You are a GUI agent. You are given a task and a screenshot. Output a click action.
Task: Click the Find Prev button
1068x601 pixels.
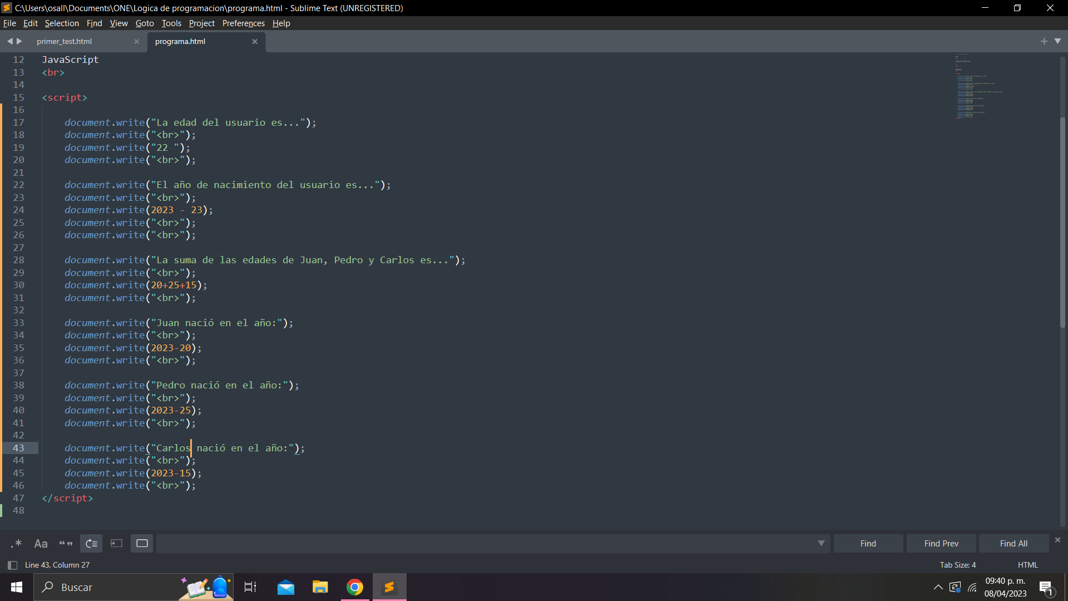point(941,543)
